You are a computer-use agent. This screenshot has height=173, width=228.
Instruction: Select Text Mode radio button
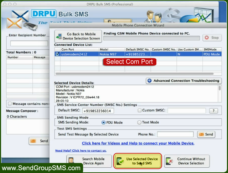[139, 123]
